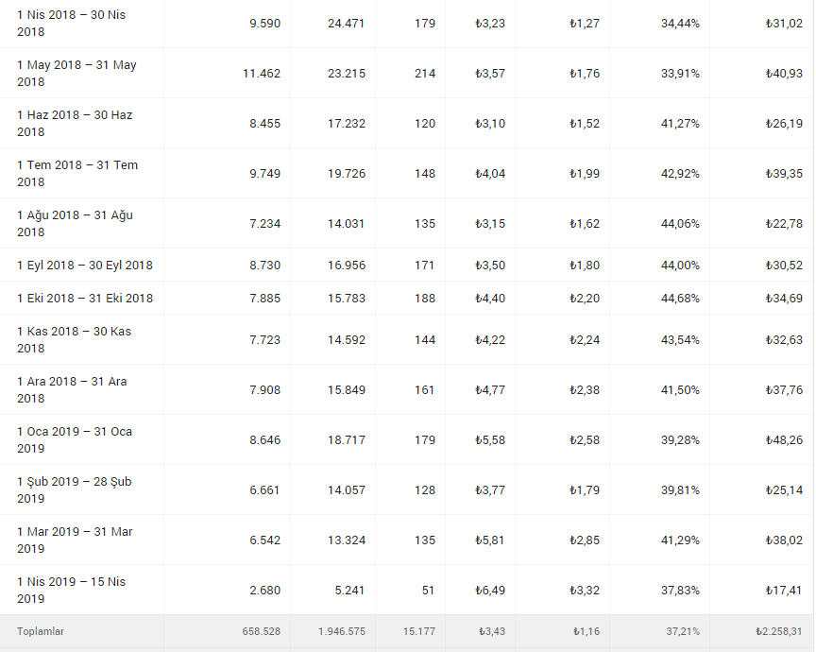Image resolution: width=816 pixels, height=652 pixels.
Task: Select 41,50% in the Ara 2018 row
Action: 680,390
